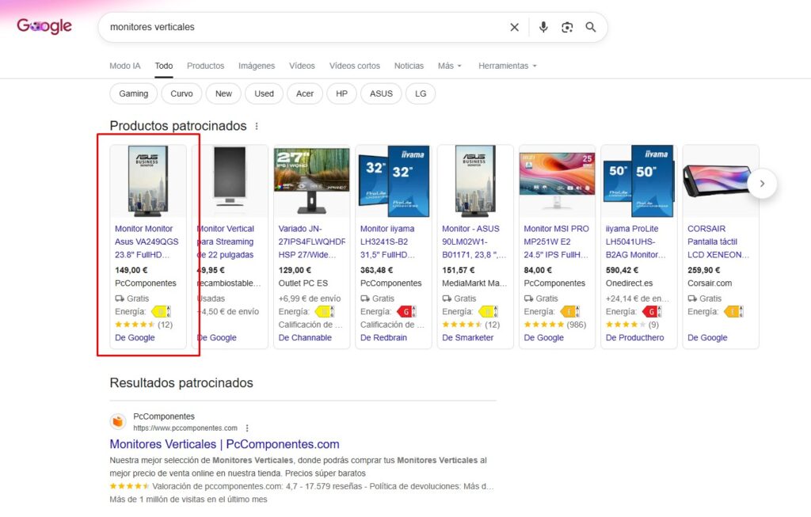
Task: Click De Channable attribution link
Action: tap(305, 337)
